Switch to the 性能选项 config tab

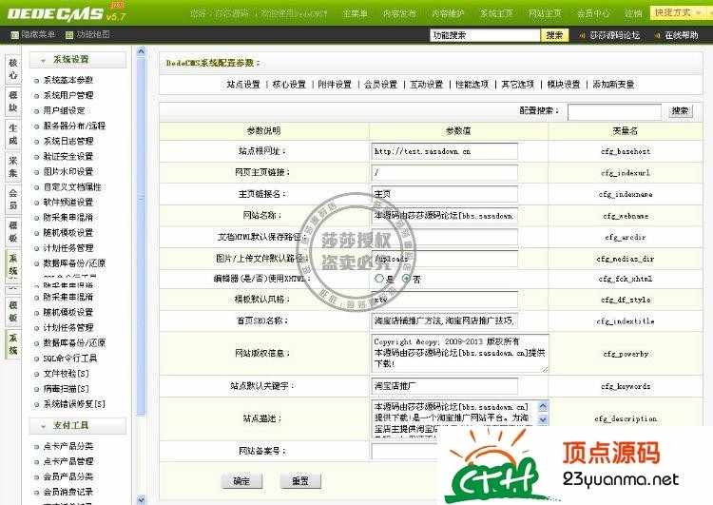[472, 85]
